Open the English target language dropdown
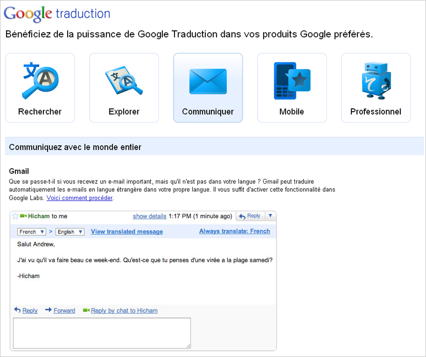This screenshot has width=426, height=357. click(x=70, y=232)
